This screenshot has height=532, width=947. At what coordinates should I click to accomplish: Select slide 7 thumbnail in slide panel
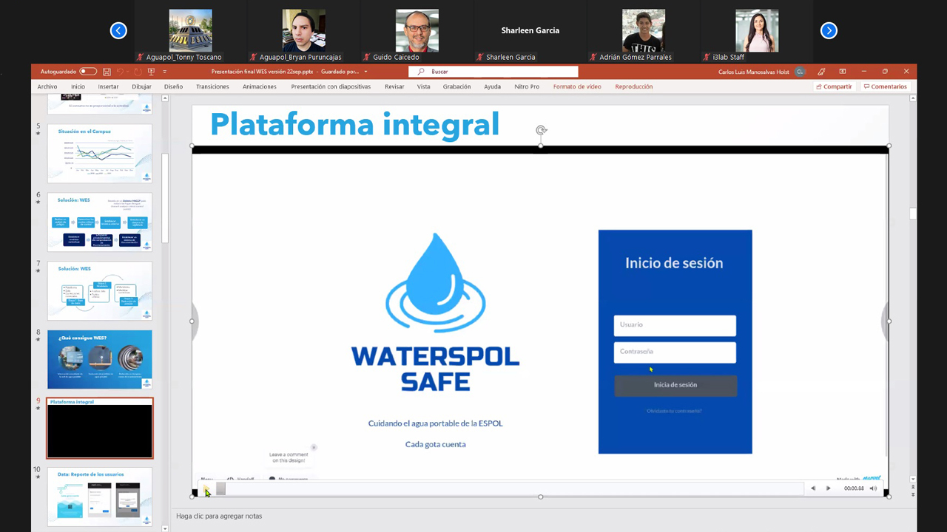pyautogui.click(x=100, y=290)
